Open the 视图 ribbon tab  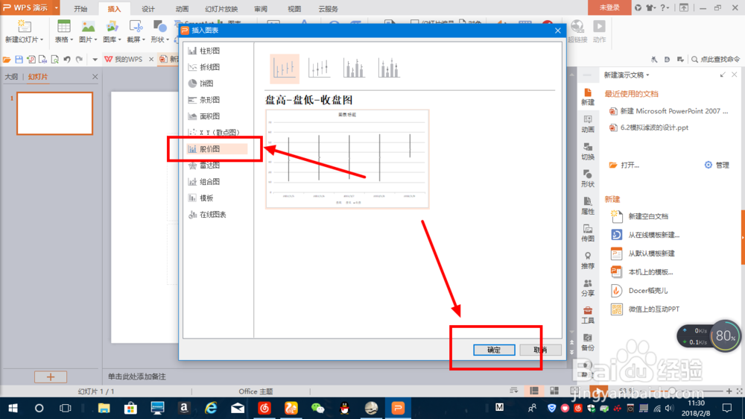pyautogui.click(x=294, y=8)
